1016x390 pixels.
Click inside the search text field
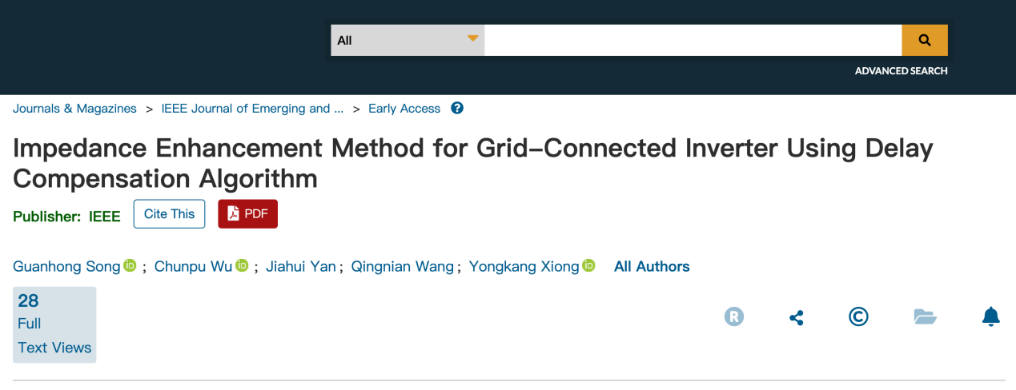pyautogui.click(x=693, y=40)
